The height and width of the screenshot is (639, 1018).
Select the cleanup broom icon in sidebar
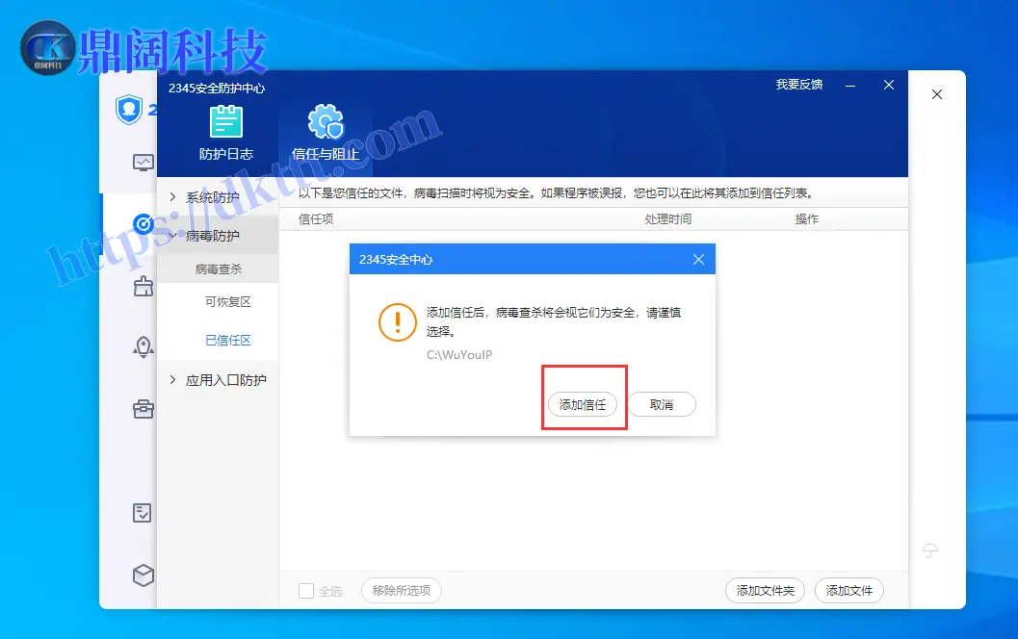click(x=143, y=286)
